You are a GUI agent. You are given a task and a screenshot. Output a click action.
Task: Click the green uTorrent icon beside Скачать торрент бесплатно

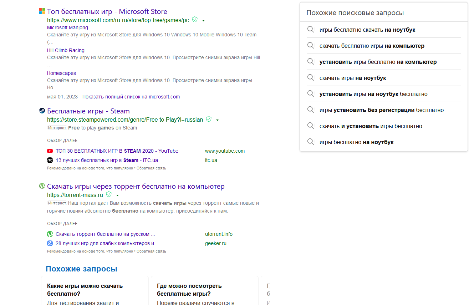click(50, 234)
